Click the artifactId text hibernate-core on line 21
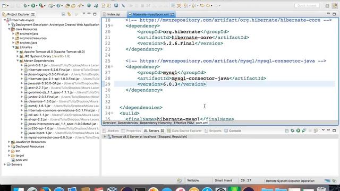340x191 pixels. [192, 38]
